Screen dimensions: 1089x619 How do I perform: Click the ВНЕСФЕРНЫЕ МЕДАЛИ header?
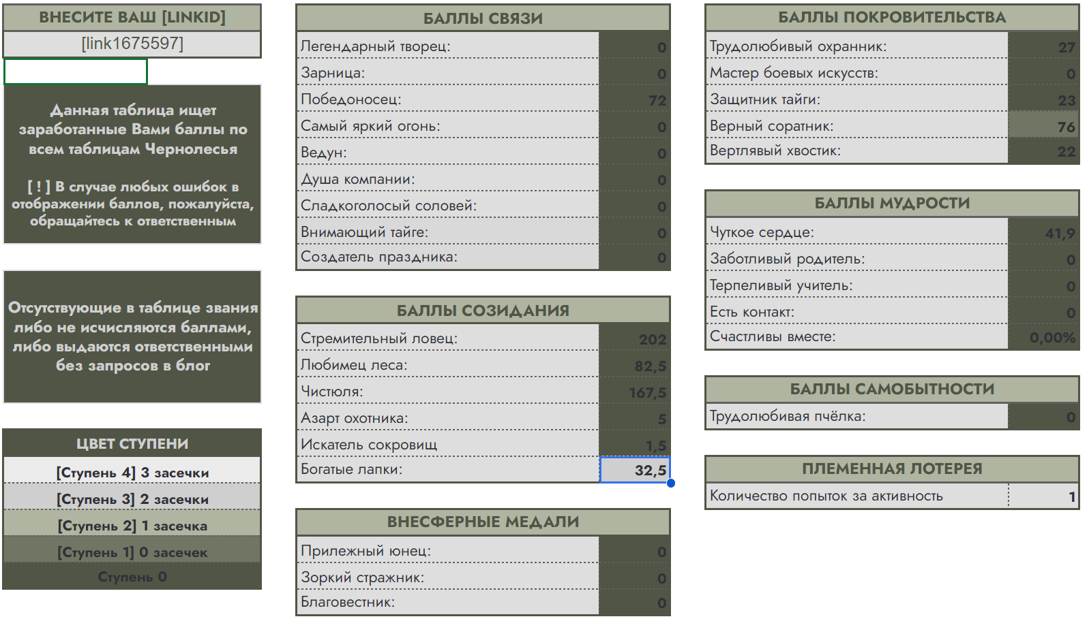pyautogui.click(x=483, y=522)
